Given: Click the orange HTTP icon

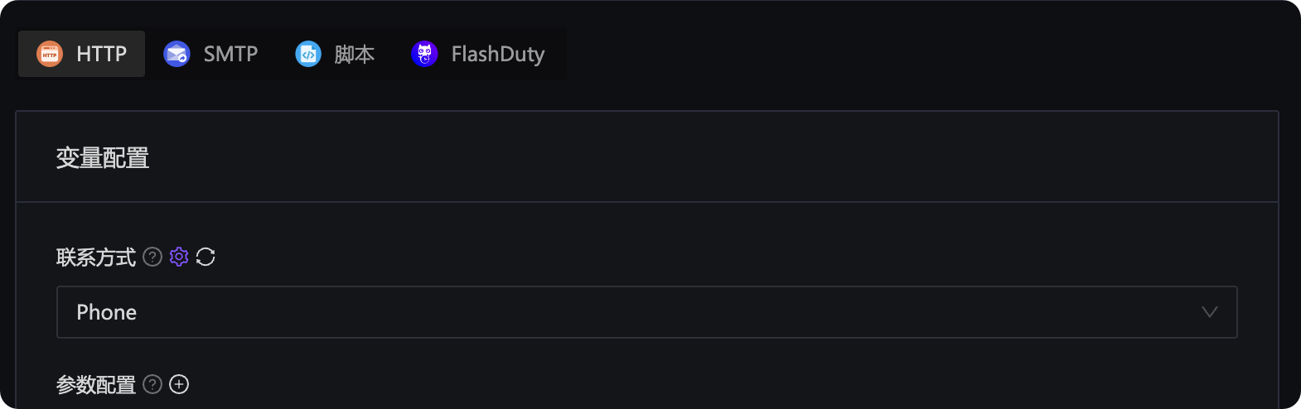Looking at the screenshot, I should click(50, 54).
